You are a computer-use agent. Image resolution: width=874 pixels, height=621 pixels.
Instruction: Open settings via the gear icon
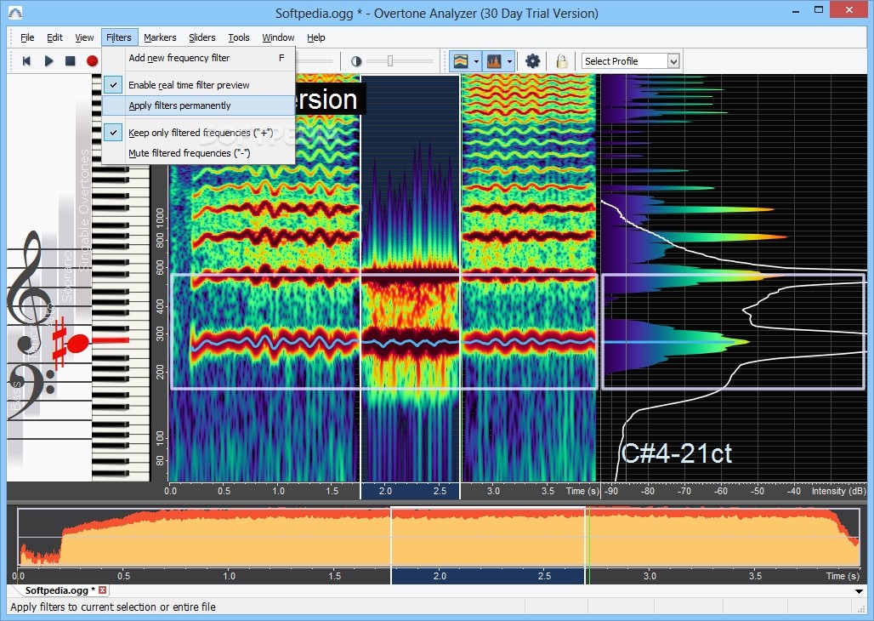532,60
